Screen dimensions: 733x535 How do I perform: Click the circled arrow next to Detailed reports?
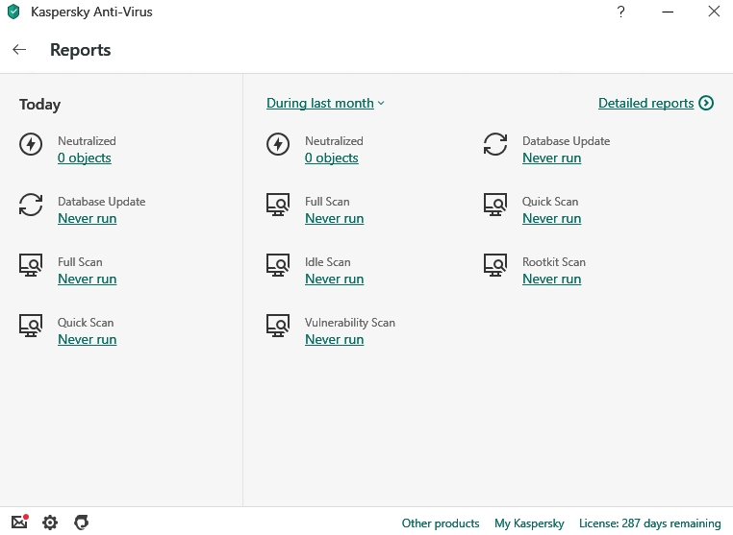(706, 103)
